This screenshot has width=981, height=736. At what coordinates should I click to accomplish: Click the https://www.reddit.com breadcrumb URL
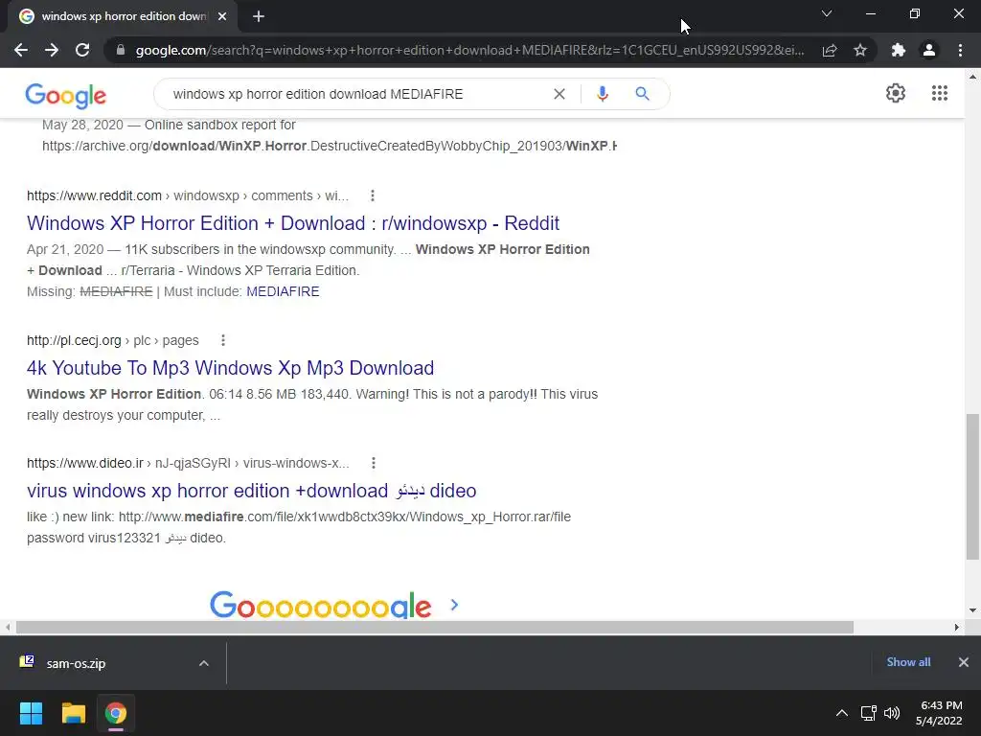coord(94,195)
